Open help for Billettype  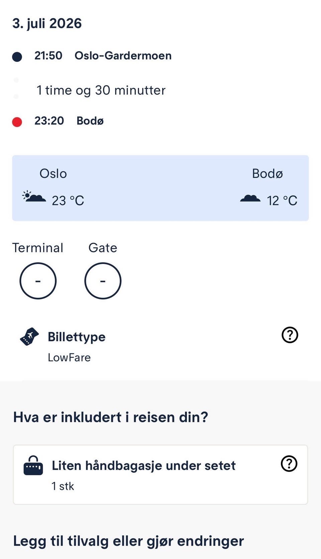point(290,335)
